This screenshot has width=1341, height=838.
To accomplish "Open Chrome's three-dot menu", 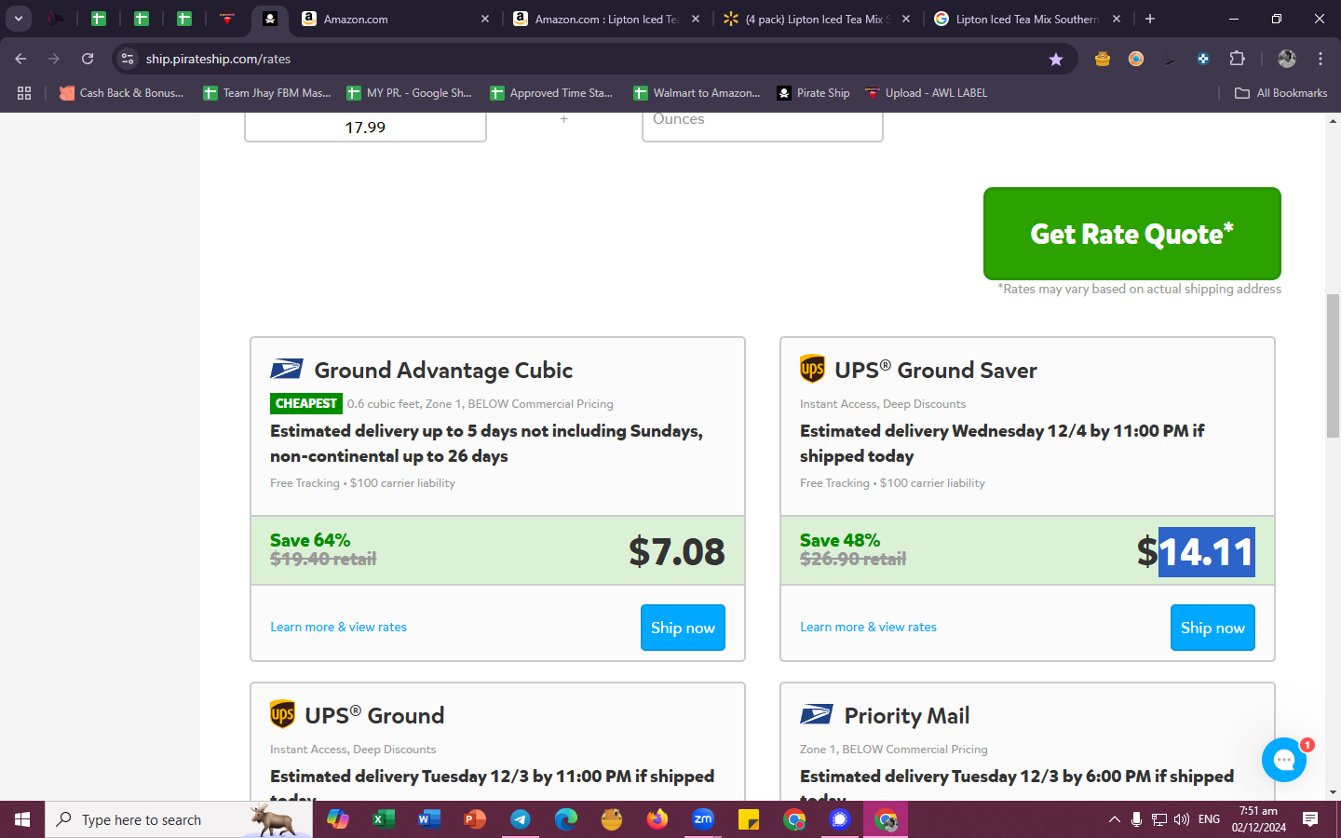I will (1321, 59).
